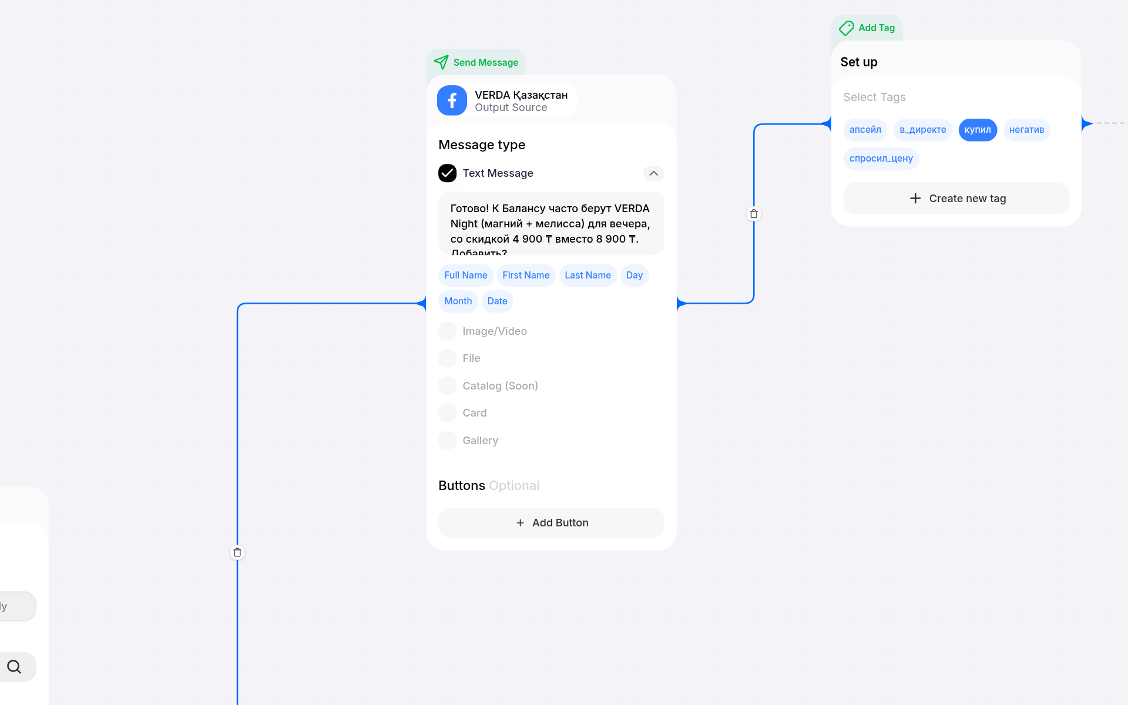Screen dimensions: 1128x705
Task: Click the Add Tag label icon
Action: [847, 28]
